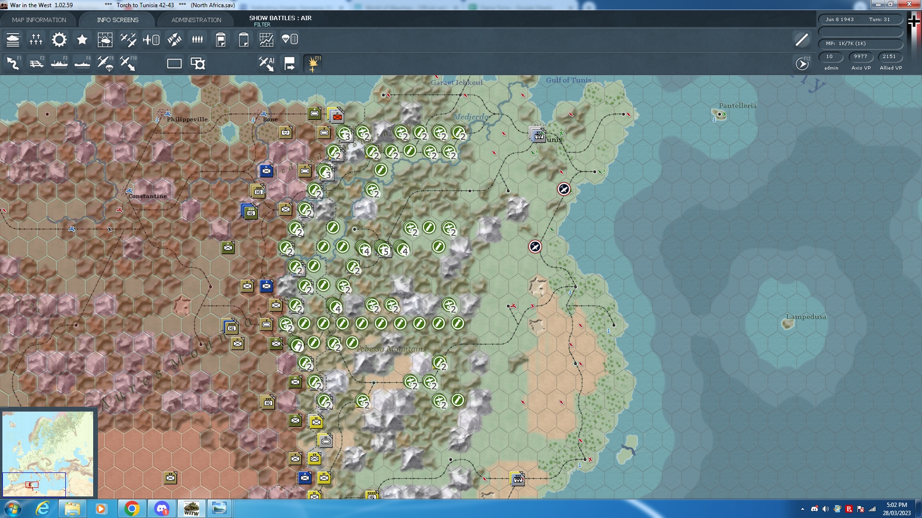Open the MAP INFORMATION tab
Viewport: 922px width, 518px height.
point(39,20)
